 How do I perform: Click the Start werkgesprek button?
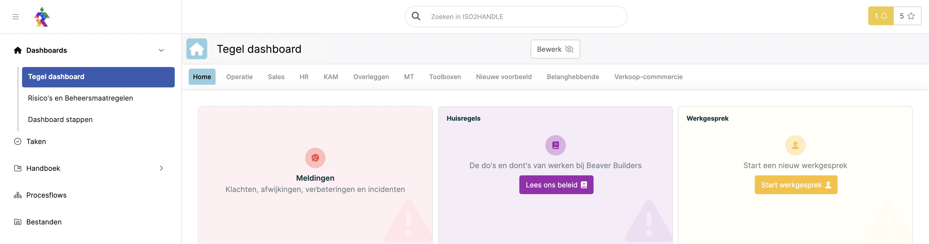click(796, 185)
